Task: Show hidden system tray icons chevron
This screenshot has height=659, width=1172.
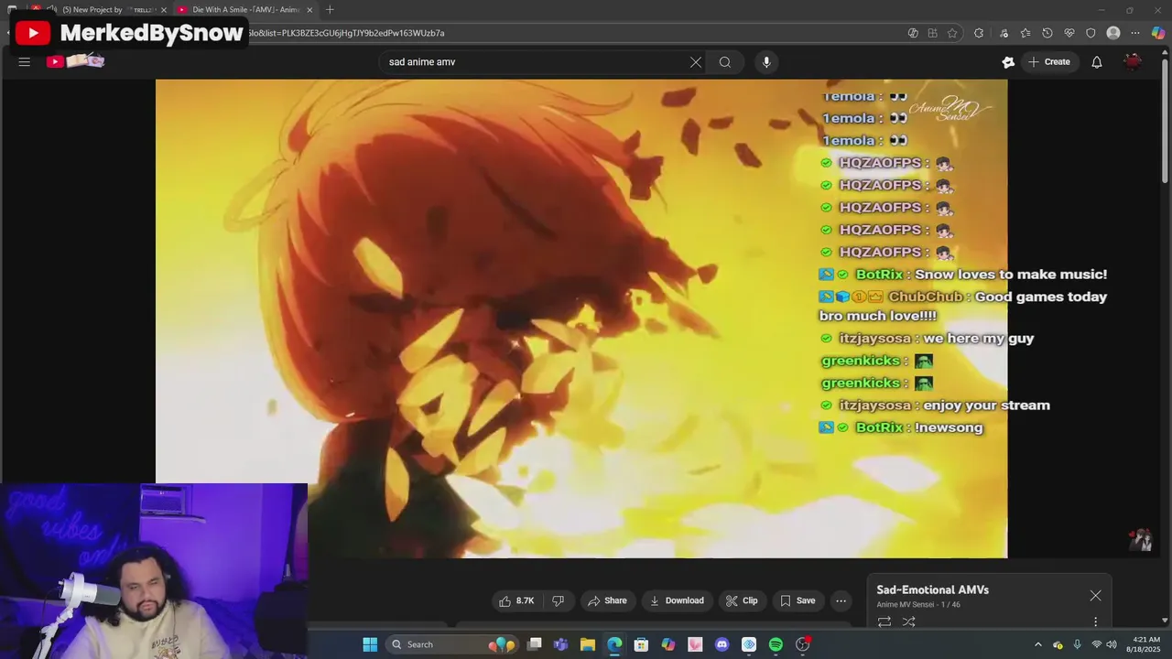Action: pyautogui.click(x=1037, y=644)
